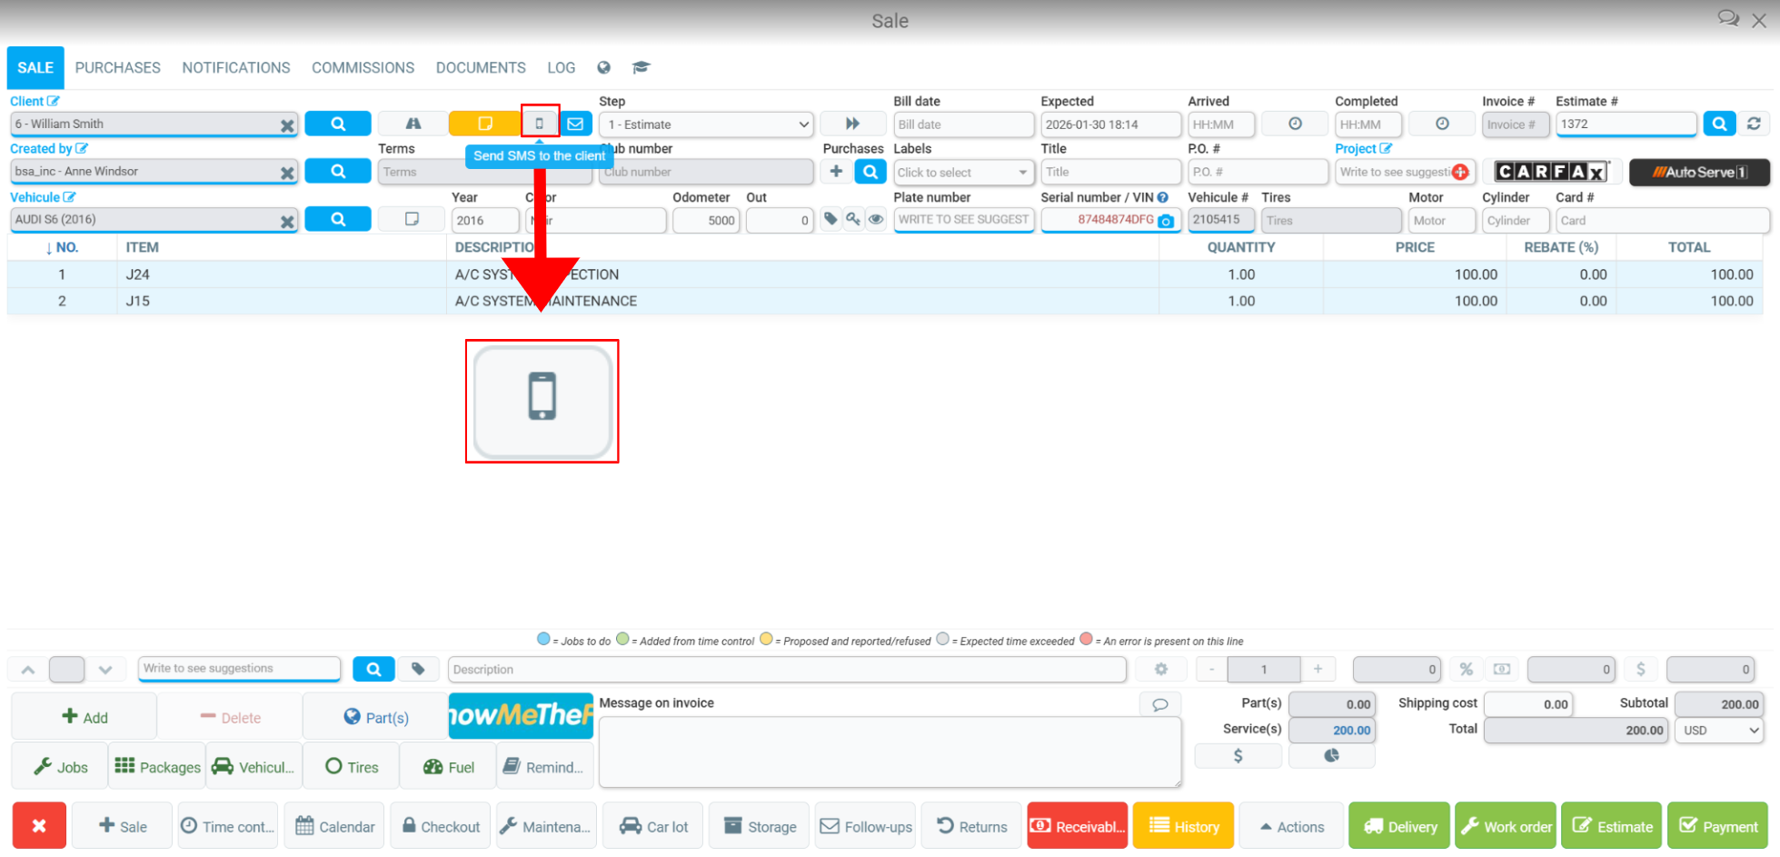Open the VIN help question mark icon
Viewport: 1780px width, 857px height.
1163,196
